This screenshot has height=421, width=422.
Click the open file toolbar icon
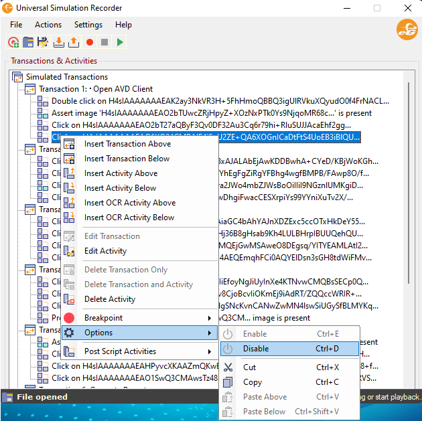(28, 42)
